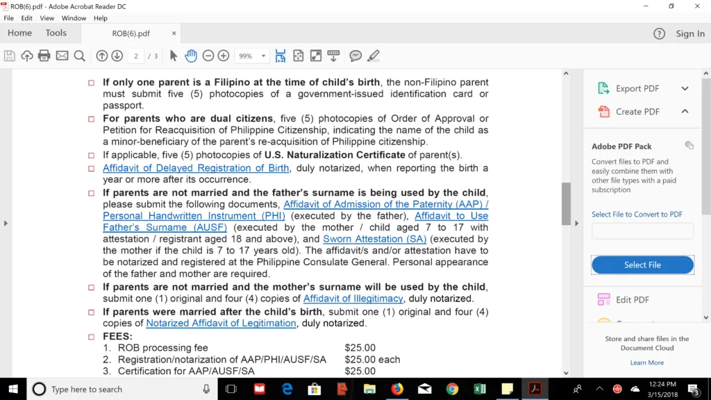Click the document vertical scrollbar thumb
Image resolution: width=711 pixels, height=400 pixels.
pyautogui.click(x=566, y=203)
